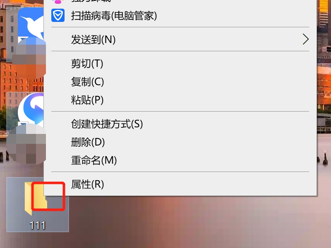Click the pink icon of the topmost menu entry

(58, 2)
